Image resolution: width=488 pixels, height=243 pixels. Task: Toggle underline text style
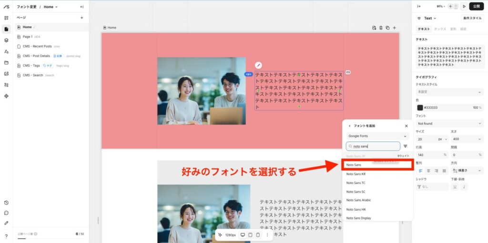point(455,187)
